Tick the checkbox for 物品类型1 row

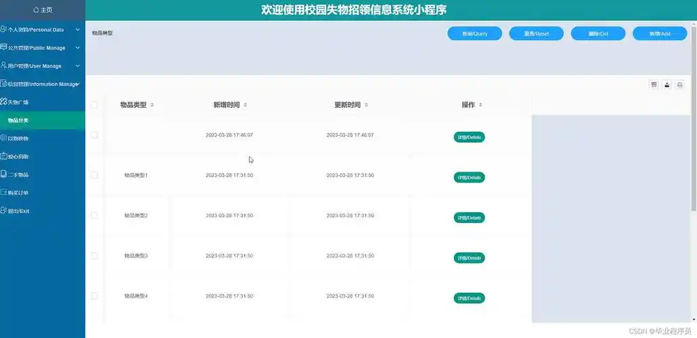point(94,175)
